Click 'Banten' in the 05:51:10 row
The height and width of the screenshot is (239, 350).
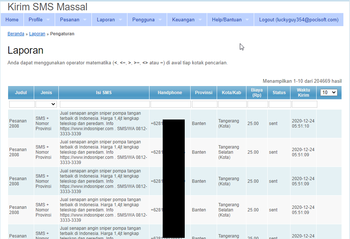199,124
